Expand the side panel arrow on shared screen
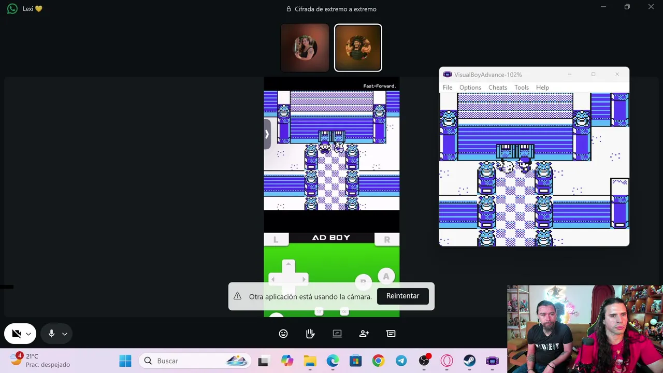 [267, 134]
